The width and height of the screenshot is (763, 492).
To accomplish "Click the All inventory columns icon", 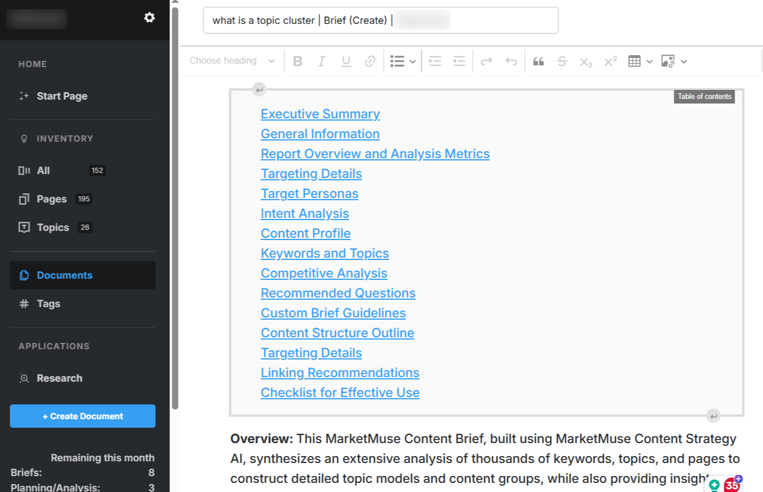I will click(x=24, y=171).
